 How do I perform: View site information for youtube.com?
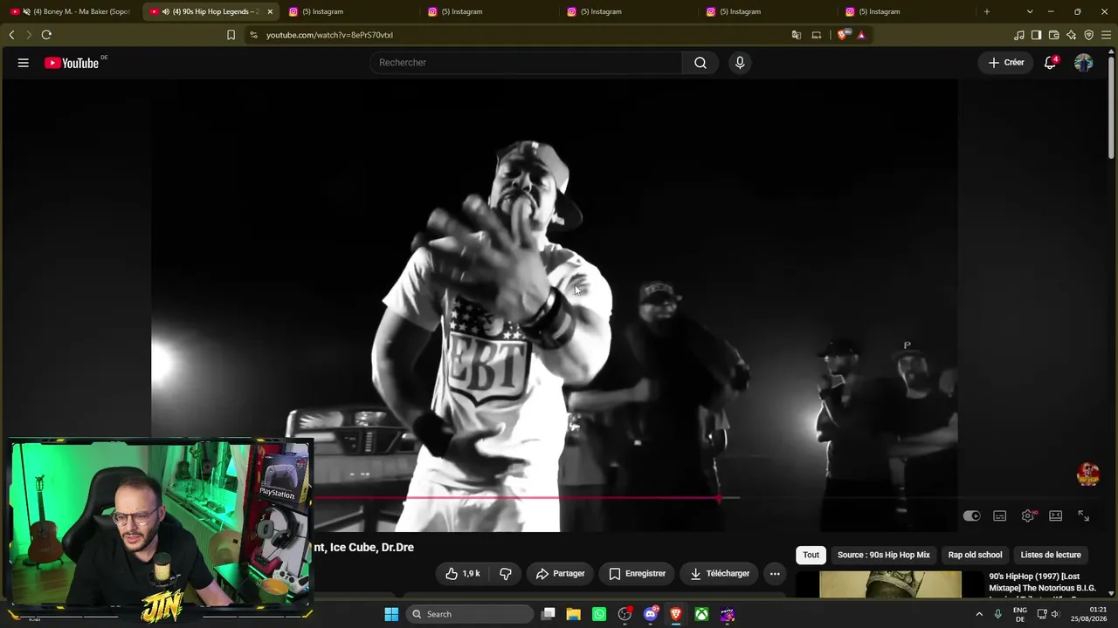(x=253, y=35)
